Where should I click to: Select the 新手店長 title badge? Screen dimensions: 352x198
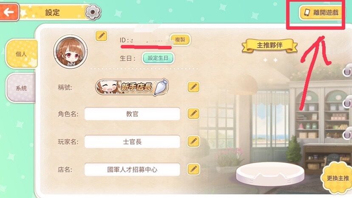pos(132,87)
